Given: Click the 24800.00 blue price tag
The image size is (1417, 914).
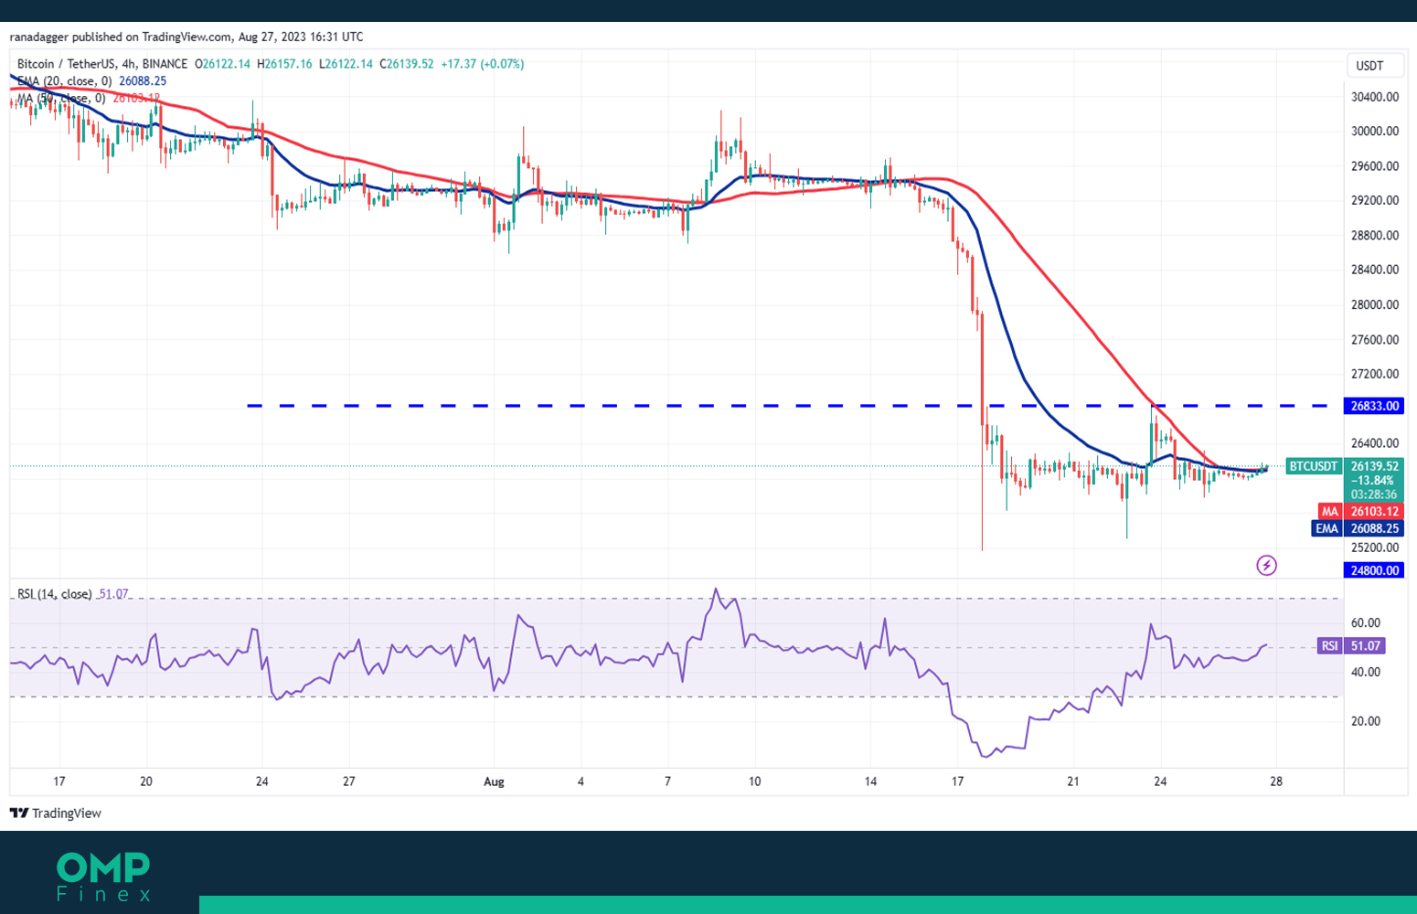Looking at the screenshot, I should pyautogui.click(x=1374, y=570).
